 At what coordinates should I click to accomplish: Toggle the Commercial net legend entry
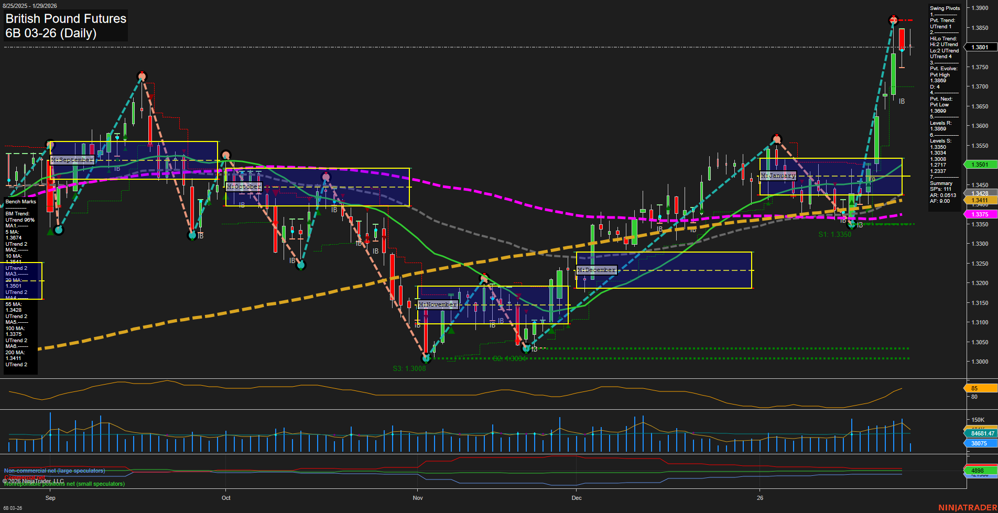[x=25, y=477]
